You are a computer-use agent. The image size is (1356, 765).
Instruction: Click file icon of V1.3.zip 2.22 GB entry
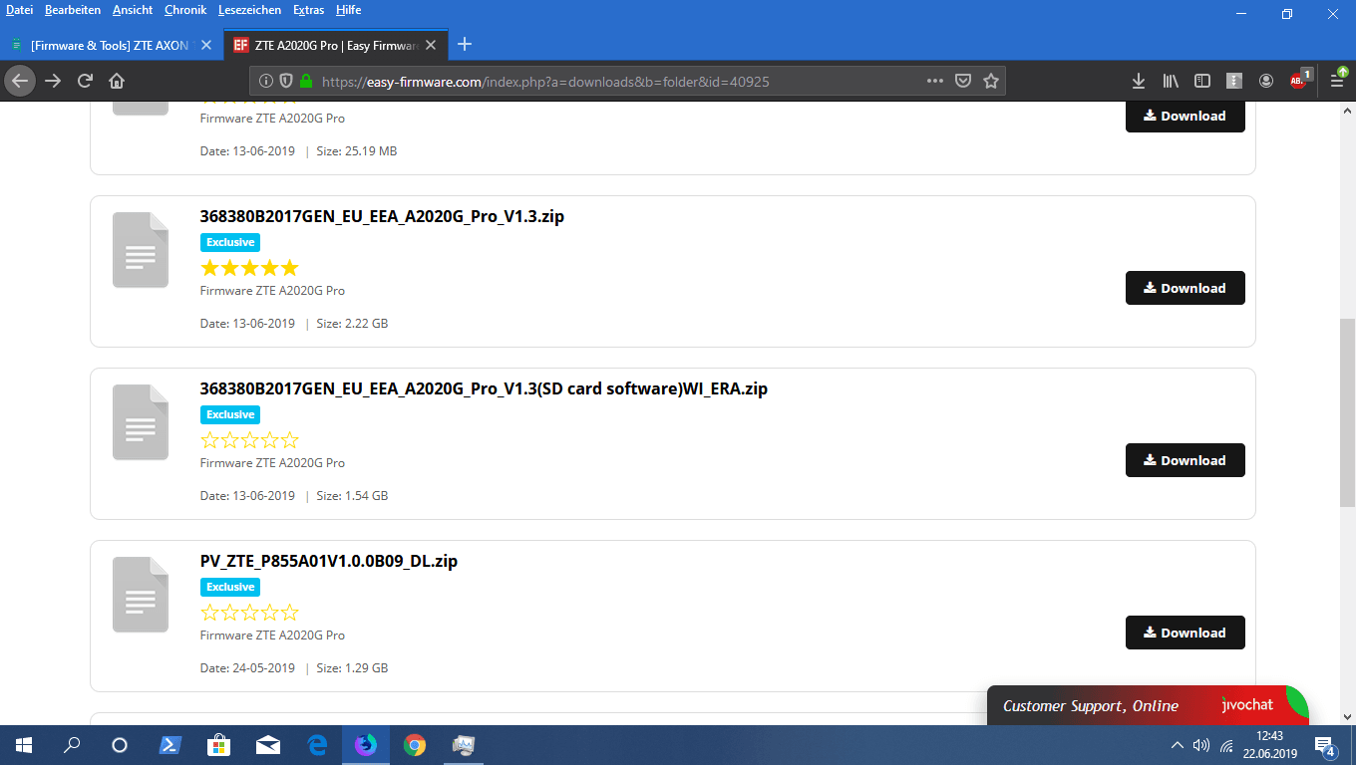[x=141, y=250]
